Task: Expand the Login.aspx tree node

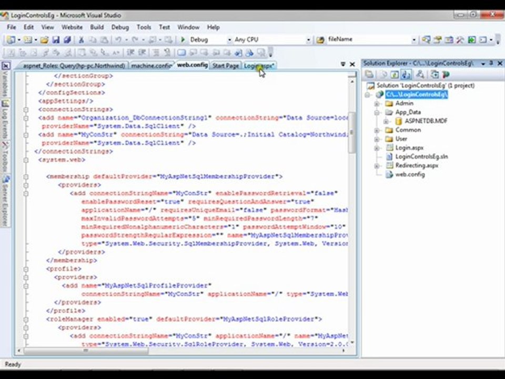Action: [x=377, y=148]
